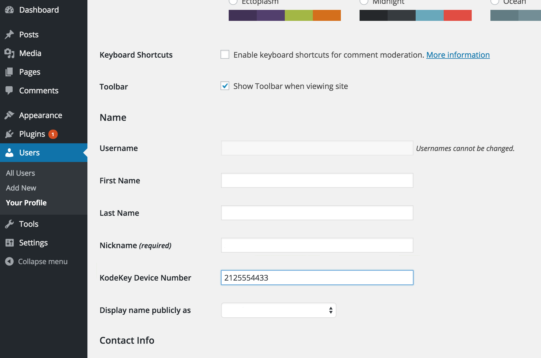Viewport: 541px width, 358px height.
Task: Click the Plugins plug icon
Action: [9, 134]
